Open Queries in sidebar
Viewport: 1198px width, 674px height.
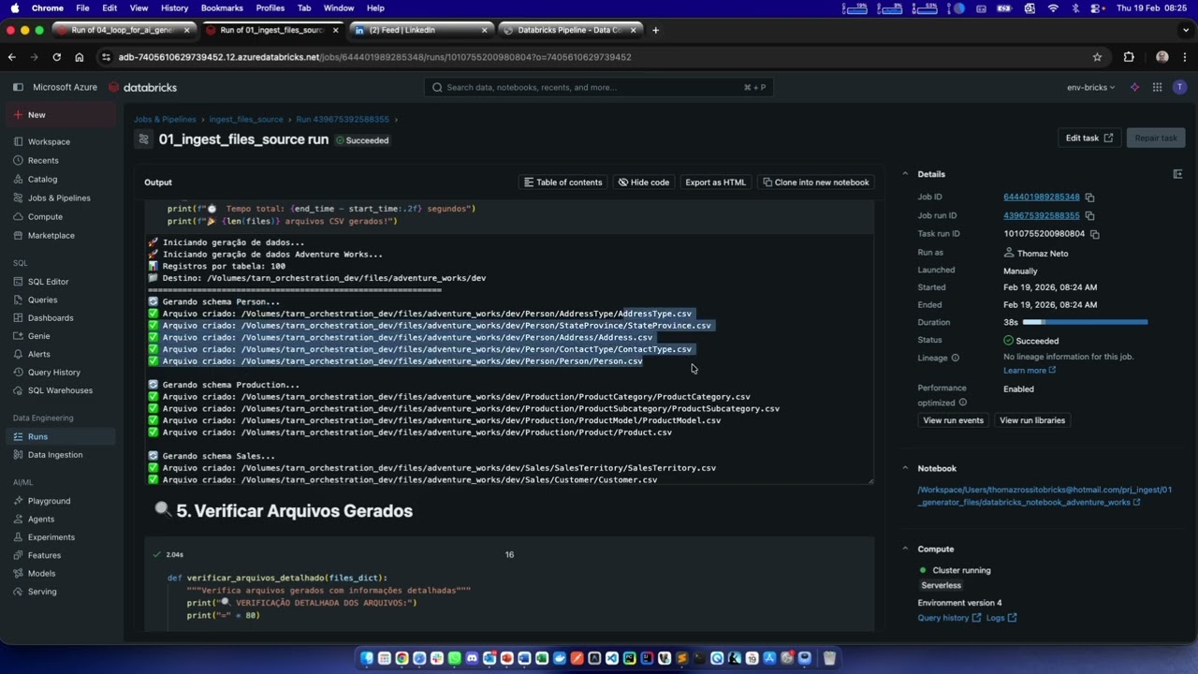[x=42, y=300]
